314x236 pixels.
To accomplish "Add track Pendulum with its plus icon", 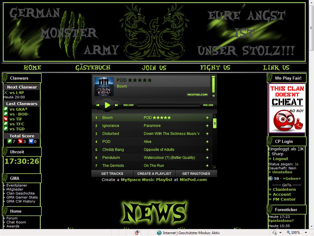I will (x=207, y=158).
